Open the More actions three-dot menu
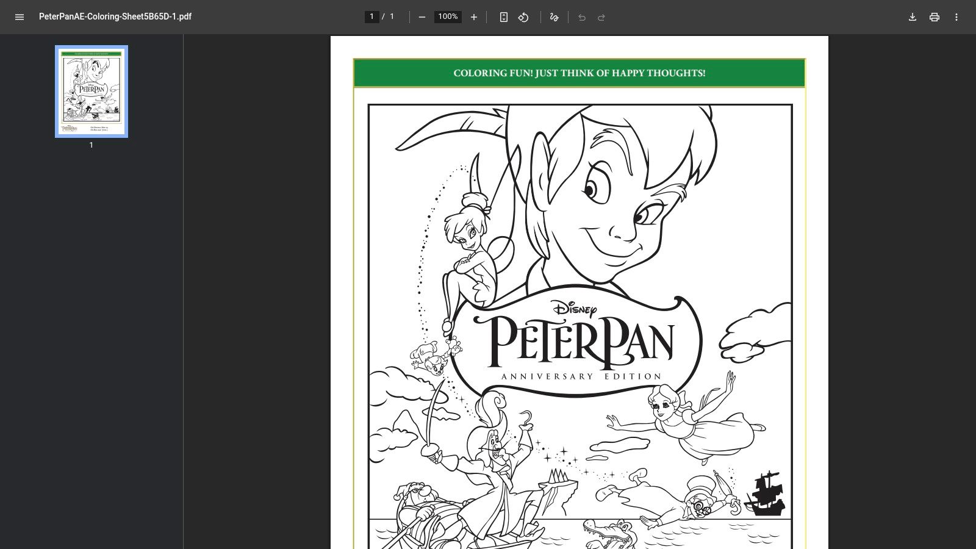976x549 pixels. (x=956, y=17)
